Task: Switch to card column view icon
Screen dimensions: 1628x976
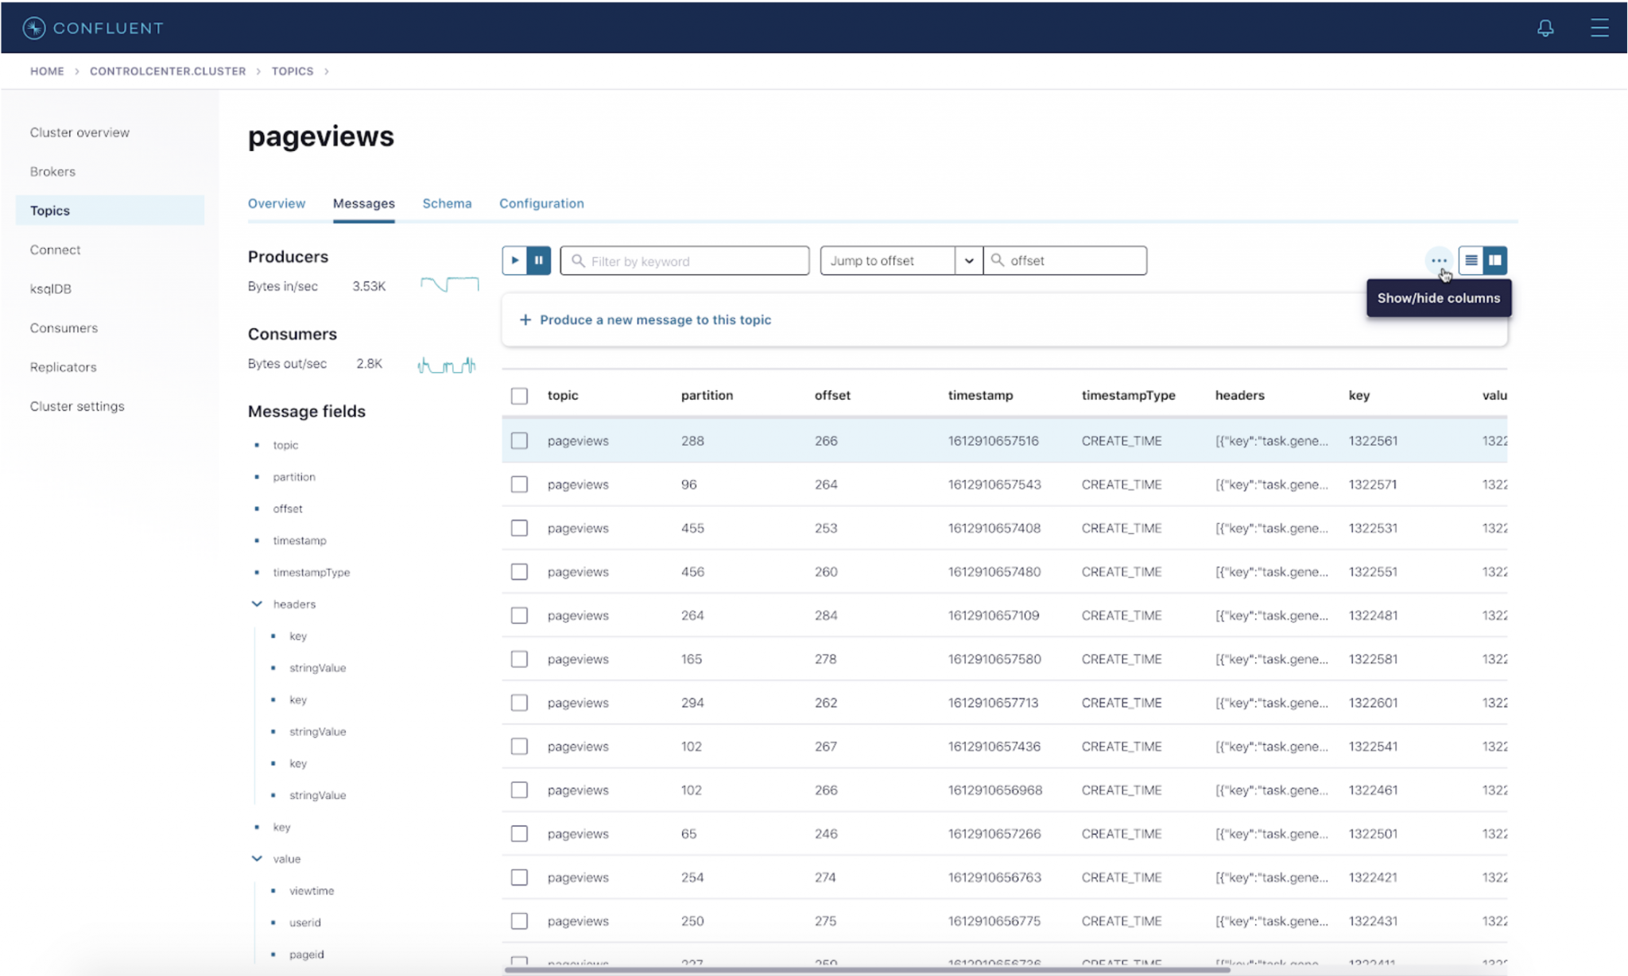Action: (x=1494, y=260)
